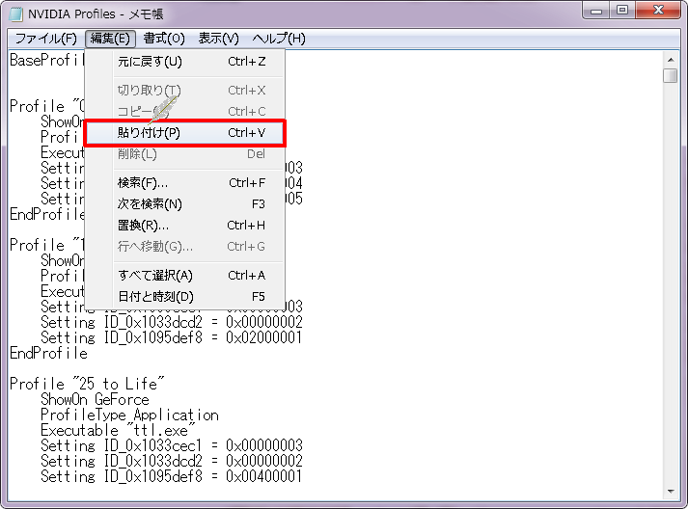688x509 pixels.
Task: Choose 元に戻す(U) undo entry
Action: click(x=185, y=62)
